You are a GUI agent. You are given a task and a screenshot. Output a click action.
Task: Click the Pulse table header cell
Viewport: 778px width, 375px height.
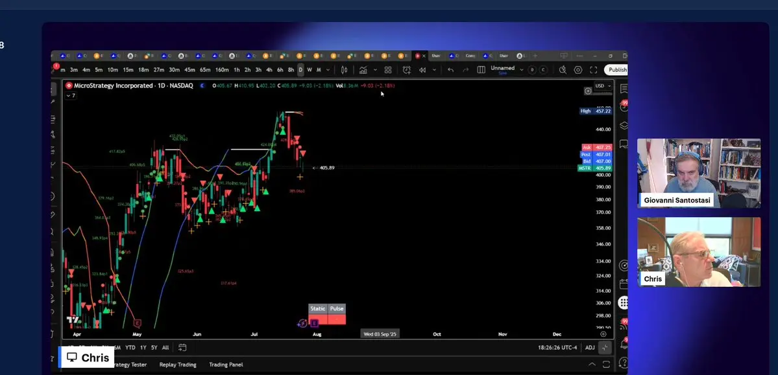pos(336,309)
